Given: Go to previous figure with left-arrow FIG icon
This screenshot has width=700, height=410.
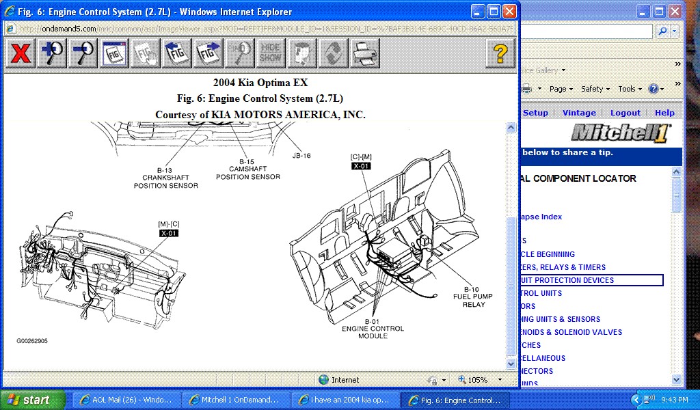Looking at the screenshot, I should (x=177, y=53).
